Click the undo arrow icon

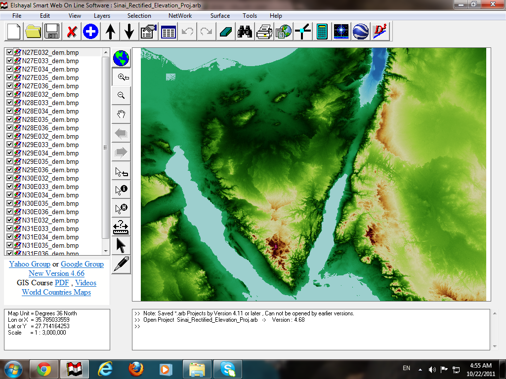pyautogui.click(x=187, y=32)
